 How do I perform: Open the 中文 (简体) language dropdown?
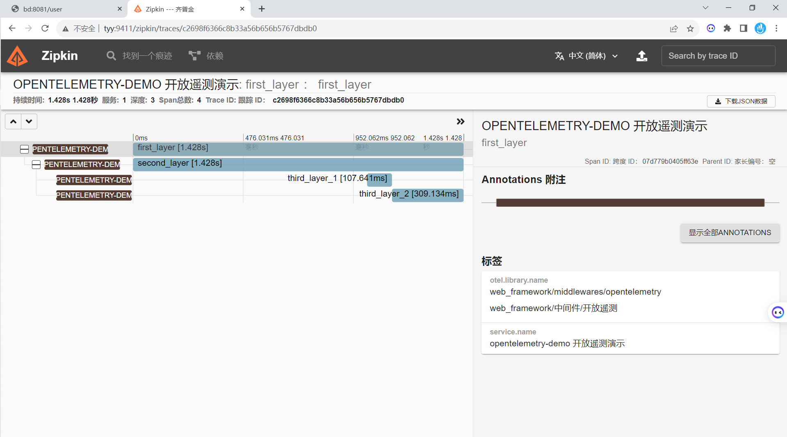coord(586,56)
